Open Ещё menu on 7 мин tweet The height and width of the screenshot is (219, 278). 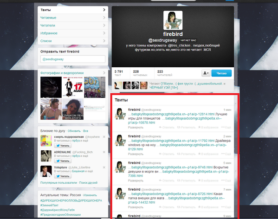(226, 207)
